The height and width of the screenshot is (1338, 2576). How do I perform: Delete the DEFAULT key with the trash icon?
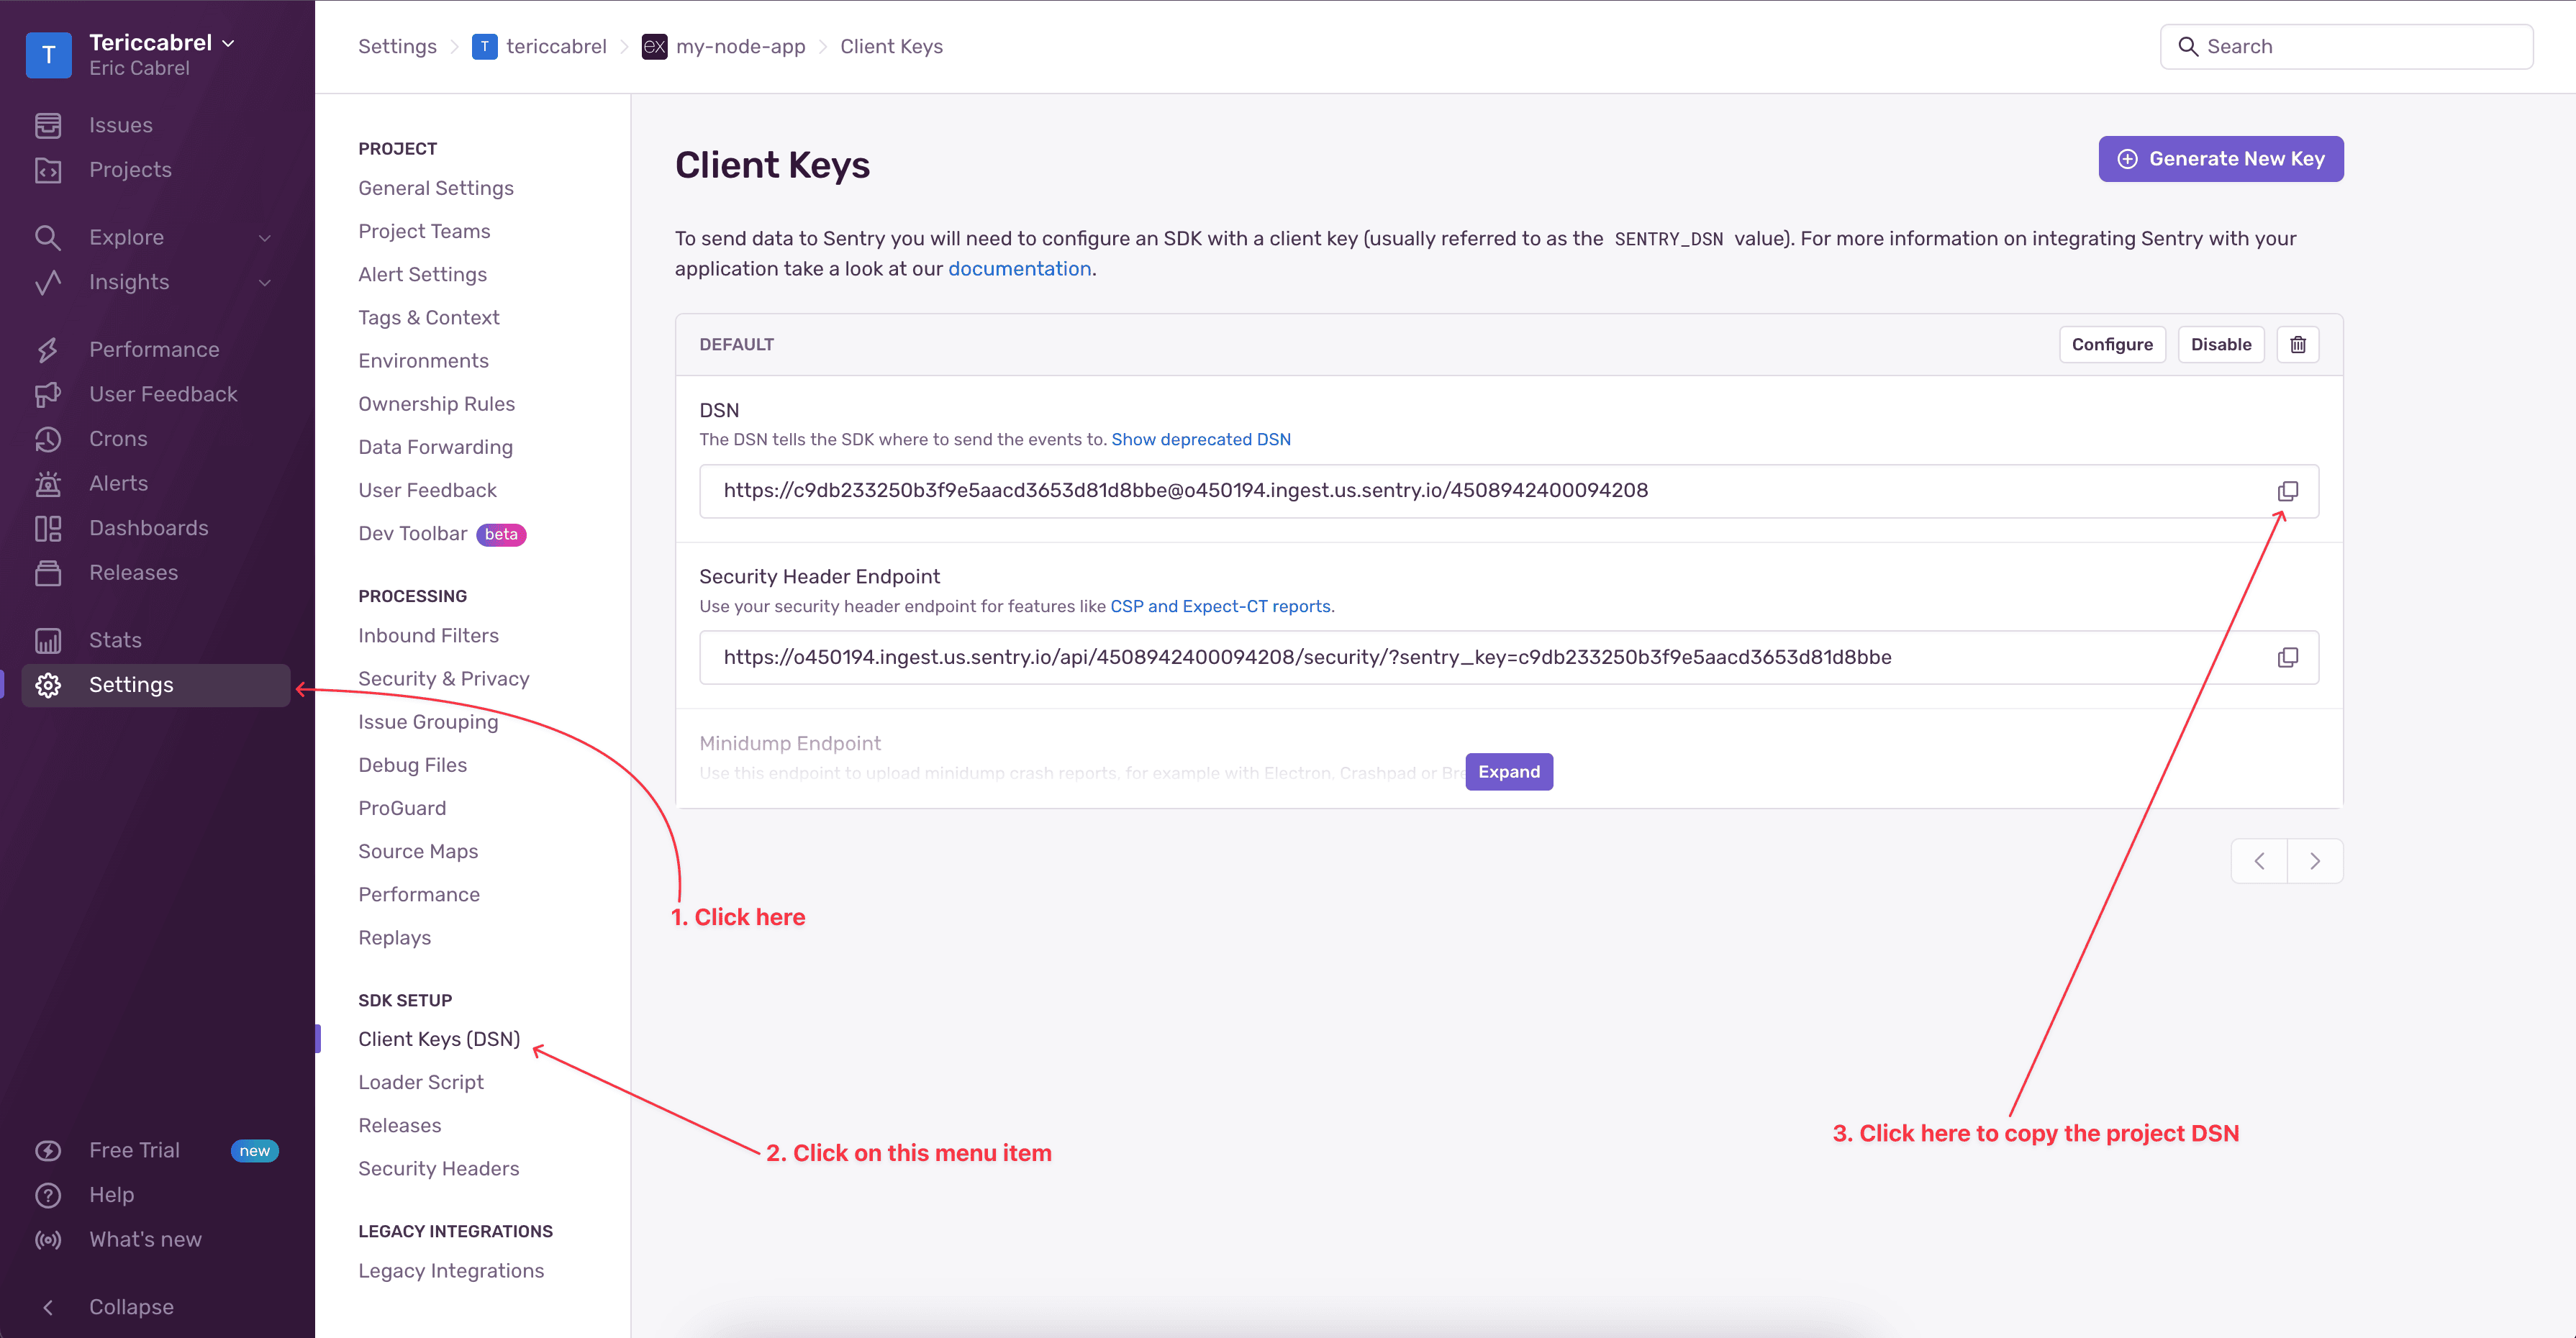2297,344
